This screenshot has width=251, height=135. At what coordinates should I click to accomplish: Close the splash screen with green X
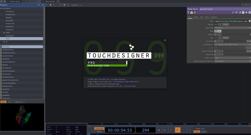coord(165,40)
